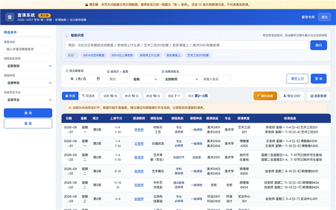Focus the 智能问答 question input box
Viewport: 336px width, 210px height.
tap(186, 45)
